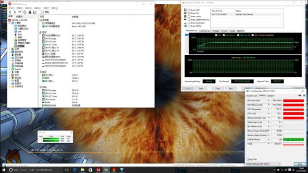This screenshot has height=173, width=308.
Task: Toggle CPU checkbox in temperature graph legend
Action: coord(216,35)
